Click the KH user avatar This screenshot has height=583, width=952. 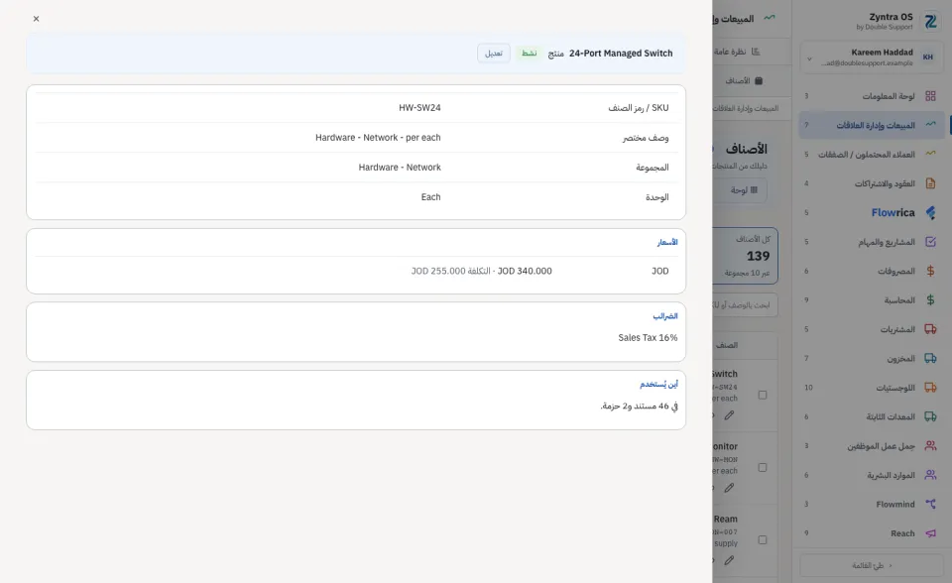928,58
